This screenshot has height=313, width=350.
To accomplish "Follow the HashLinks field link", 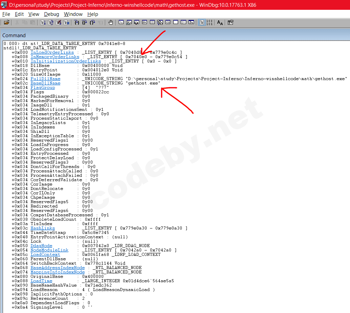I will (43, 228).
